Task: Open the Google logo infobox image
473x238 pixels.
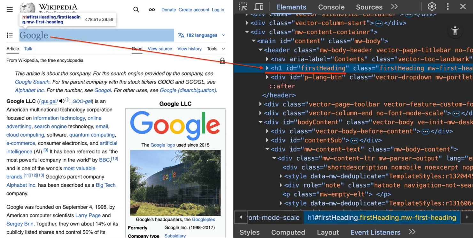Action: (175, 126)
